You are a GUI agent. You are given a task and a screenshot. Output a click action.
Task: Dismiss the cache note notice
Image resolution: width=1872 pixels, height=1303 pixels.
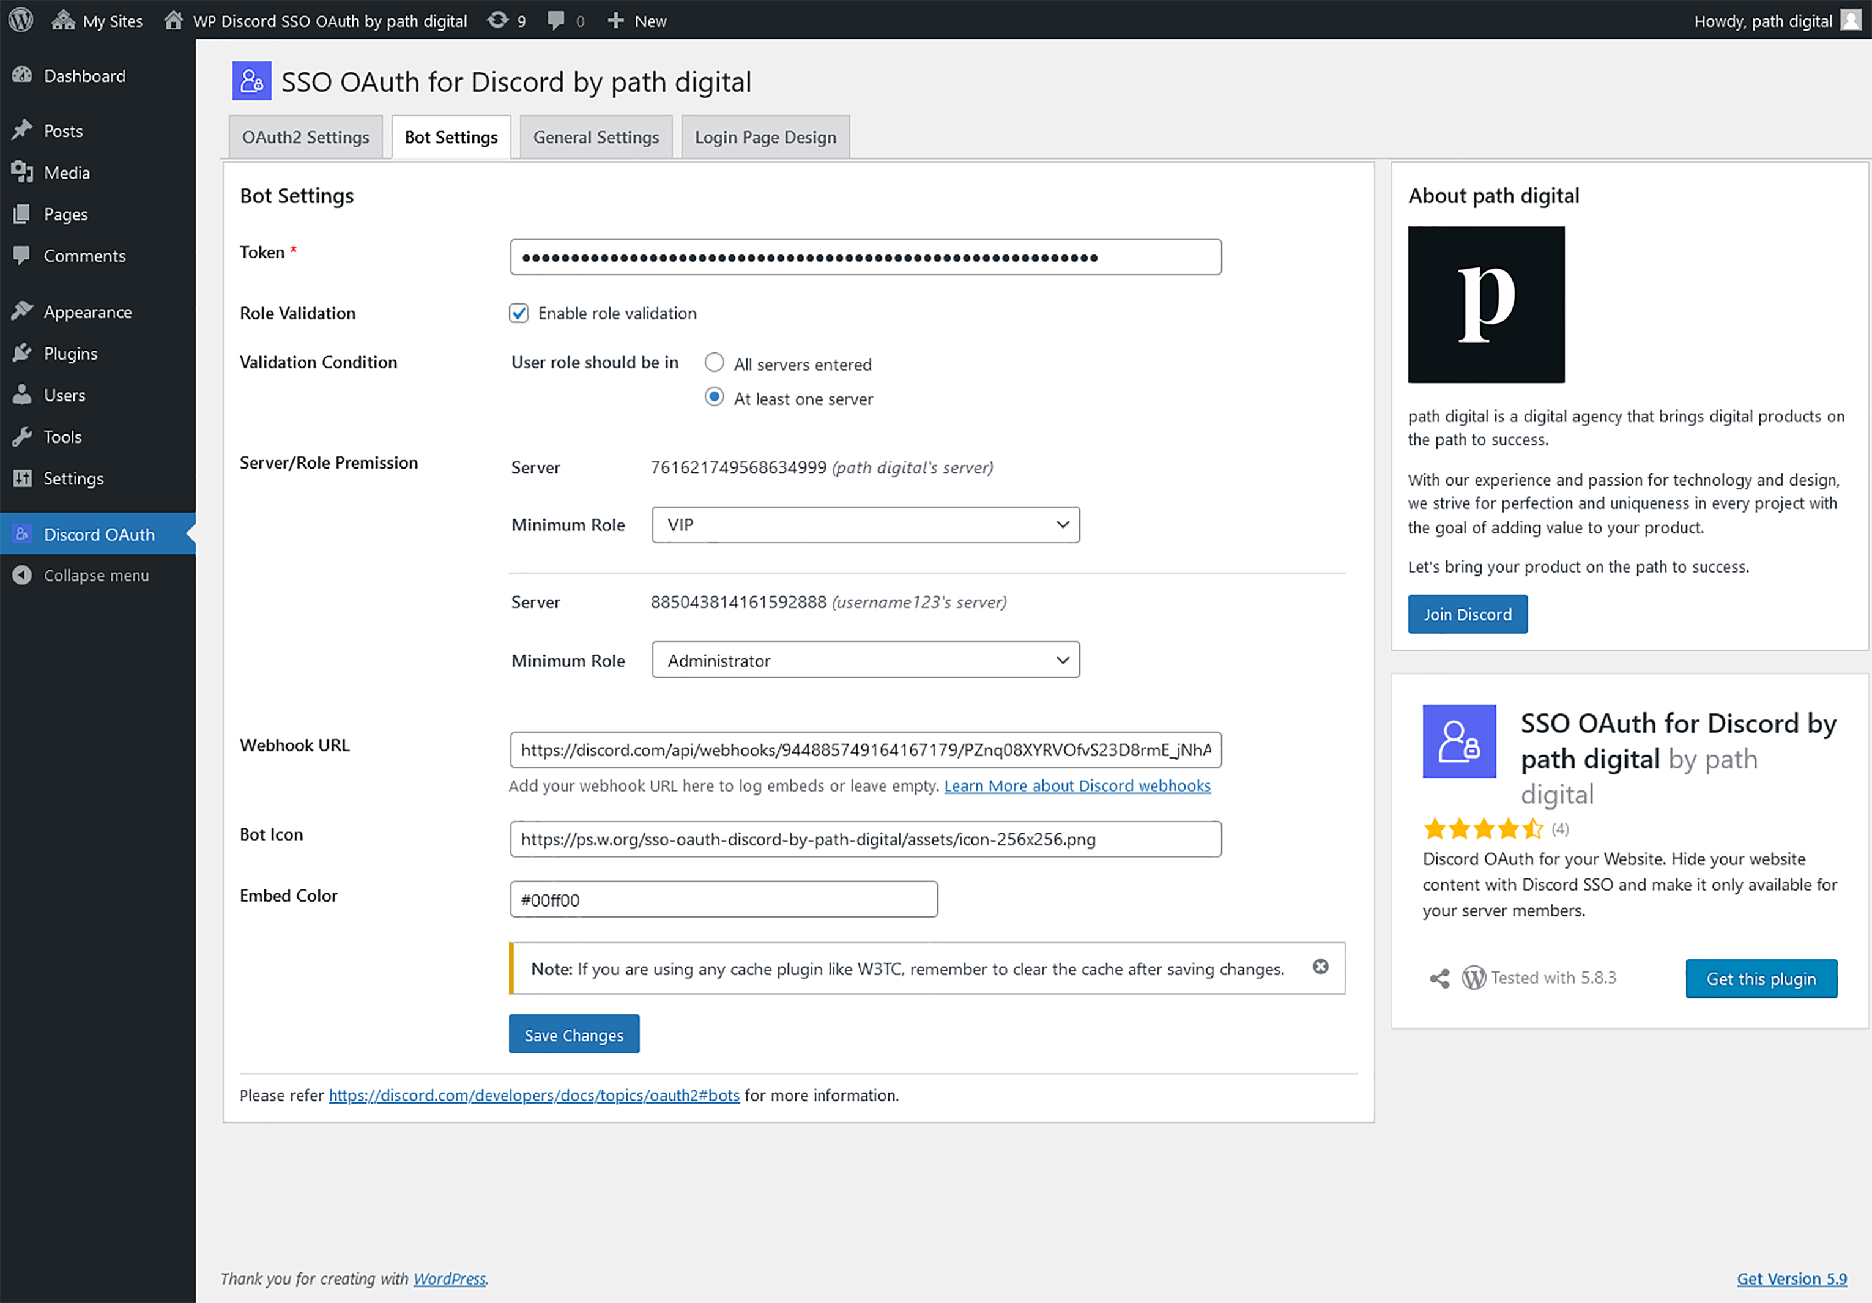(1321, 967)
